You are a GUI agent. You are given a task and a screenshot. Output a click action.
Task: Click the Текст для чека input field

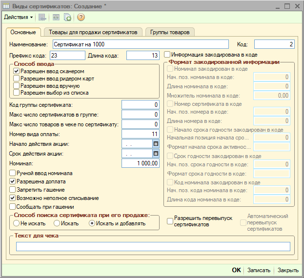(x=153, y=246)
